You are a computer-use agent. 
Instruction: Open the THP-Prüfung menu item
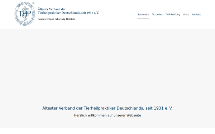[173, 15]
